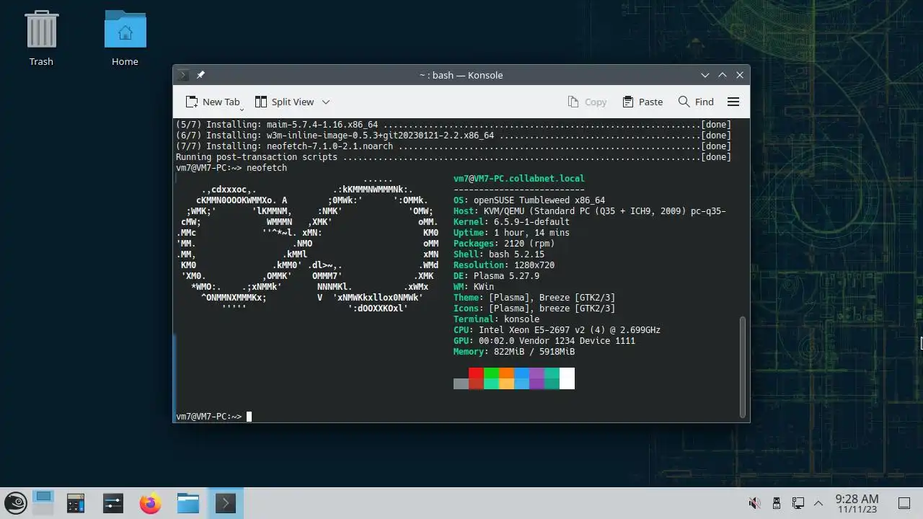Image resolution: width=923 pixels, height=519 pixels.
Task: Click the 'Host: KVM/QEMU' line
Action: [x=590, y=211]
